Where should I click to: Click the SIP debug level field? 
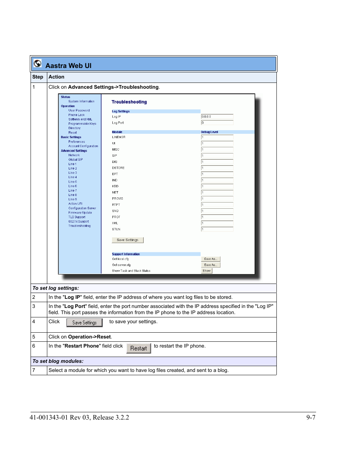[x=217, y=156]
